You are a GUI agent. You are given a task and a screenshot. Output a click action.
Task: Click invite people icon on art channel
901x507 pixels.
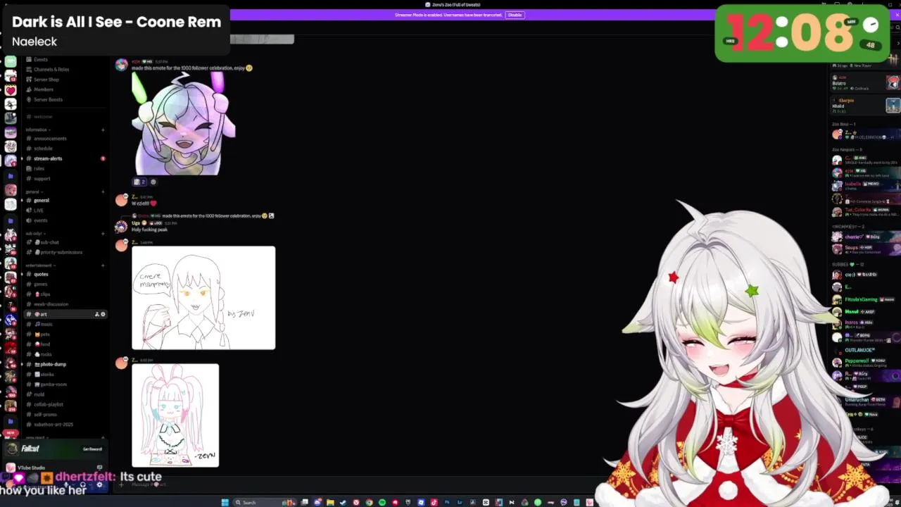click(x=96, y=314)
